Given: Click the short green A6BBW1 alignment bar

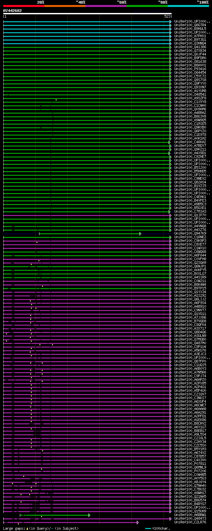Looking at the screenshot, I should [54, 515].
